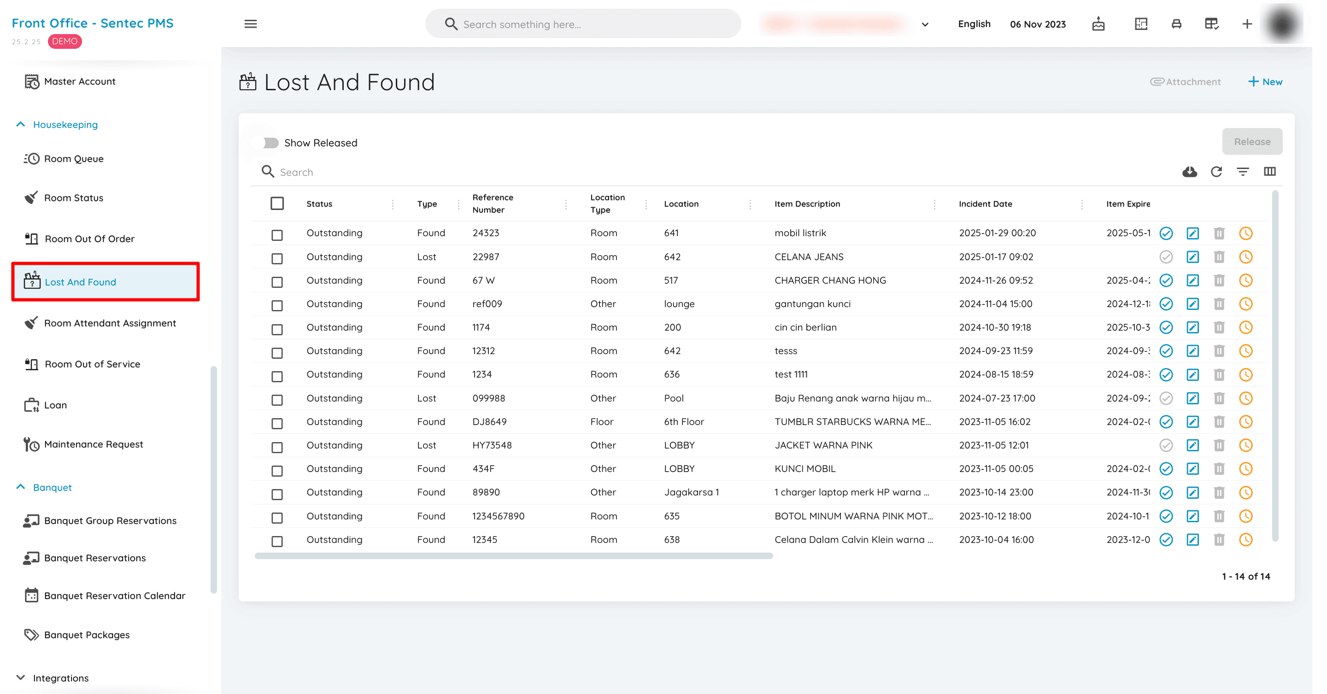Open the hamburger menu icon
Screen dimensions: 1327x694
point(250,23)
